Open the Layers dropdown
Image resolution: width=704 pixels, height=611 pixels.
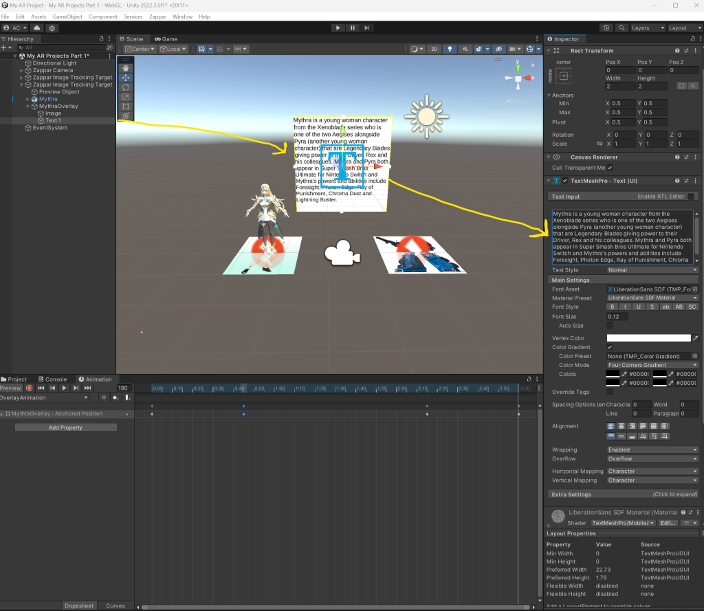(647, 28)
